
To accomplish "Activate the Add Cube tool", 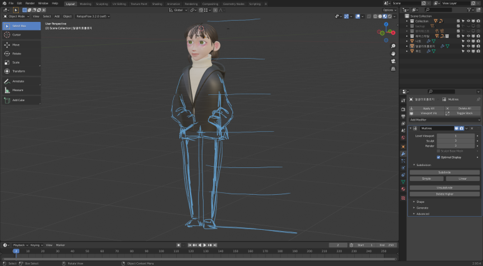I will (x=21, y=100).
